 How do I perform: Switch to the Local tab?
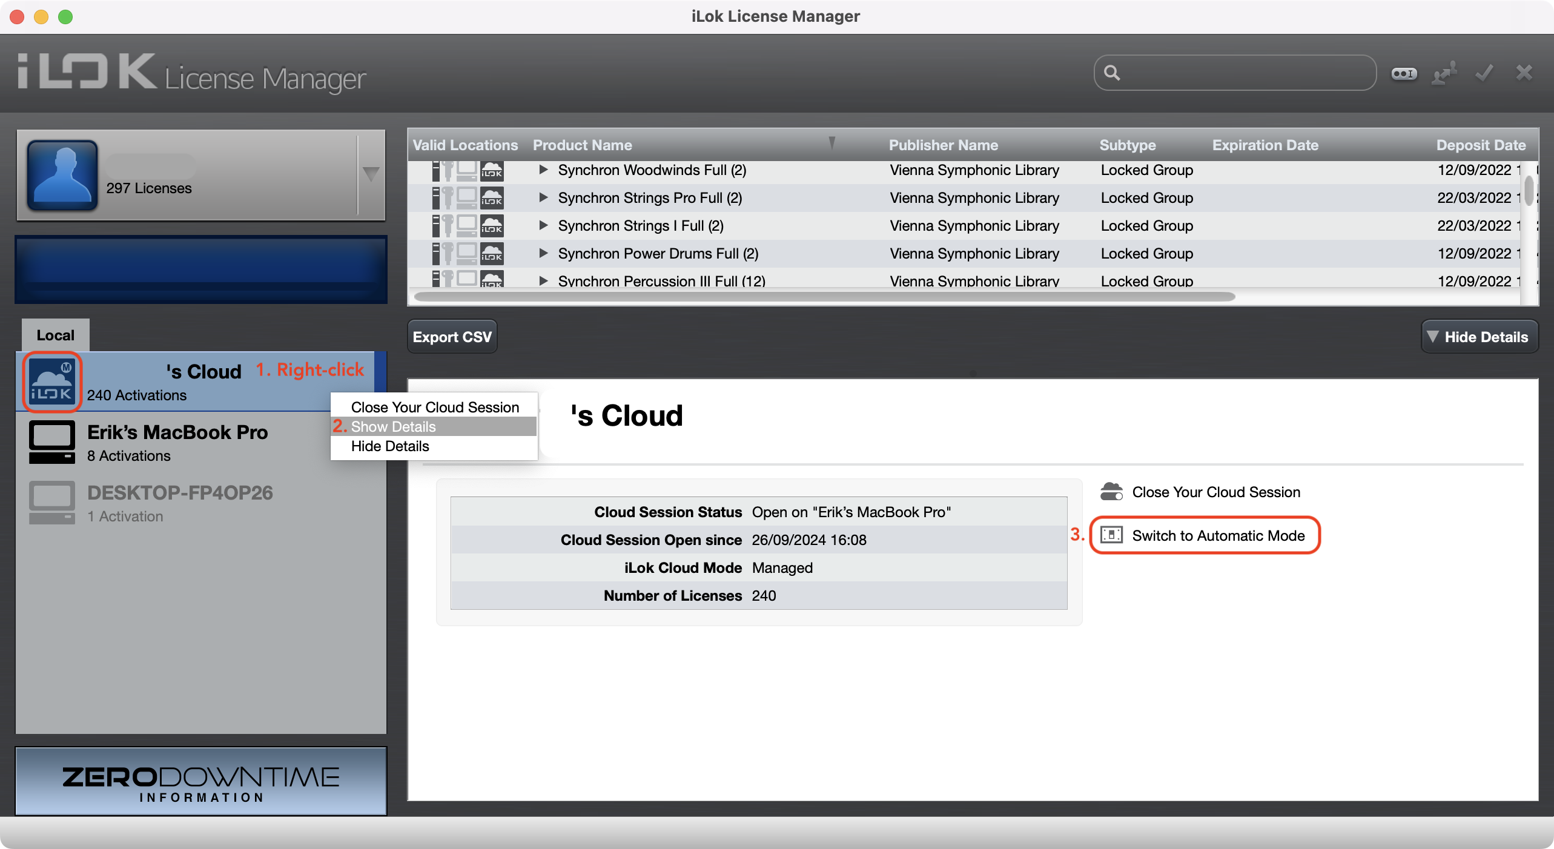(56, 335)
